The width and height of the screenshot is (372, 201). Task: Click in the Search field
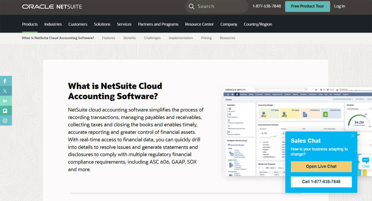coord(217,7)
